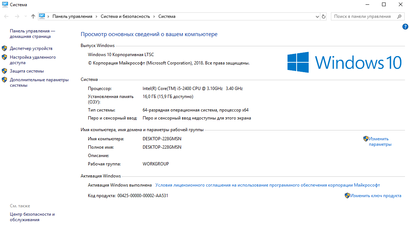Open 'Защита системы' settings
Screen dimensions: 409x227
tap(27, 71)
